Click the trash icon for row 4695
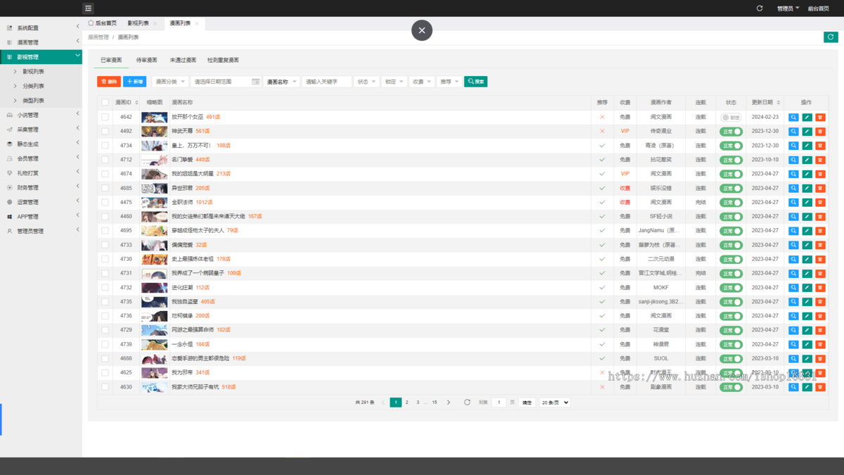This screenshot has height=475, width=844. (820, 231)
